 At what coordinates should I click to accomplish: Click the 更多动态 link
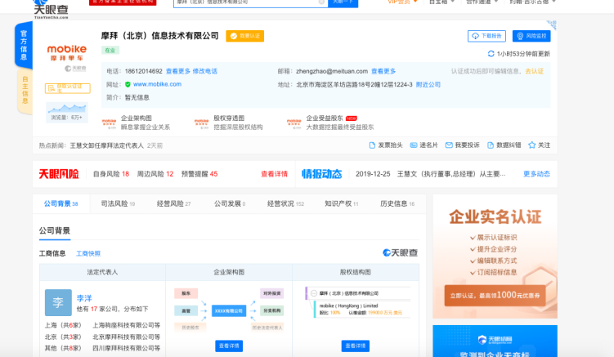[x=536, y=174]
